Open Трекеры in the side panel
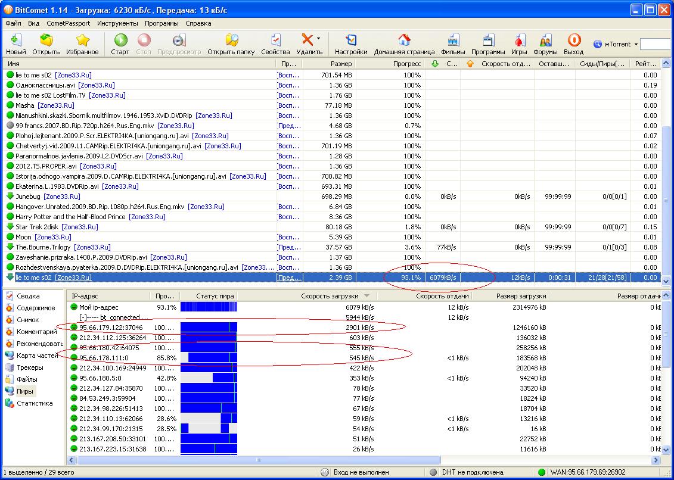The width and height of the screenshot is (674, 480). point(30,367)
